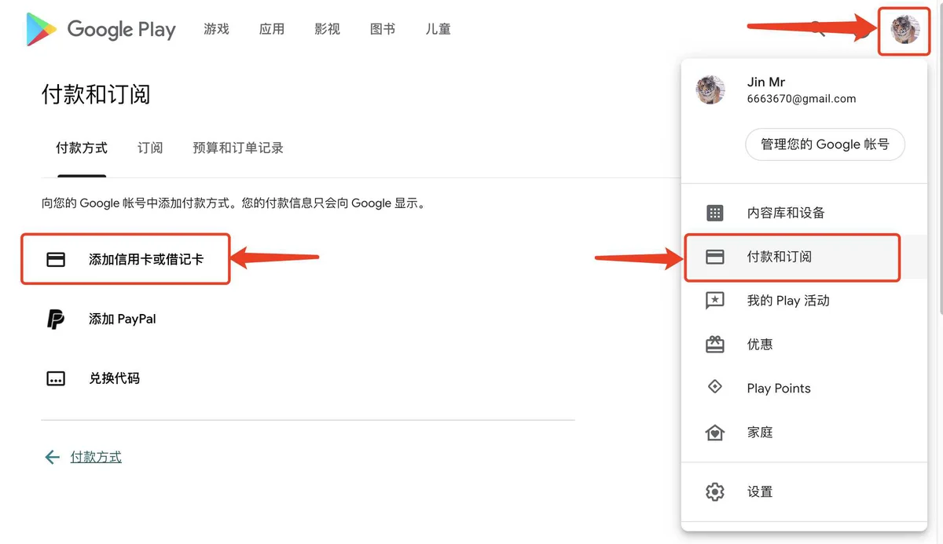
Task: Open the 预算和订单记录 tab
Action: (237, 147)
